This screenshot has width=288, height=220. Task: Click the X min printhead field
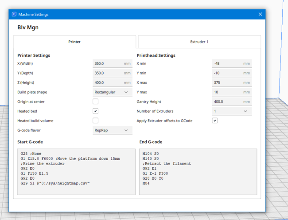point(226,64)
